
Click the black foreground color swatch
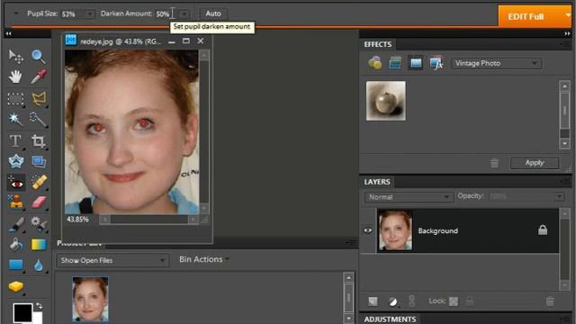[x=22, y=312]
